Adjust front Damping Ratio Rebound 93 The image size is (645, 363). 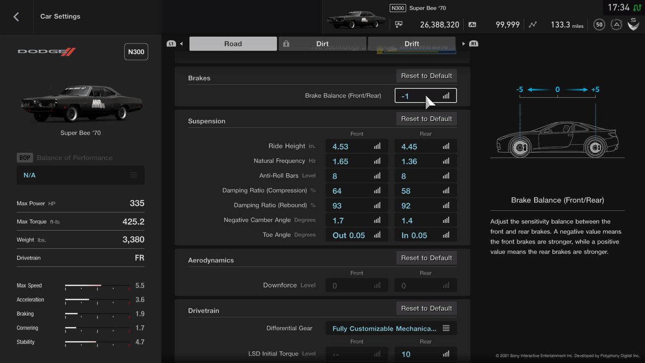357,206
